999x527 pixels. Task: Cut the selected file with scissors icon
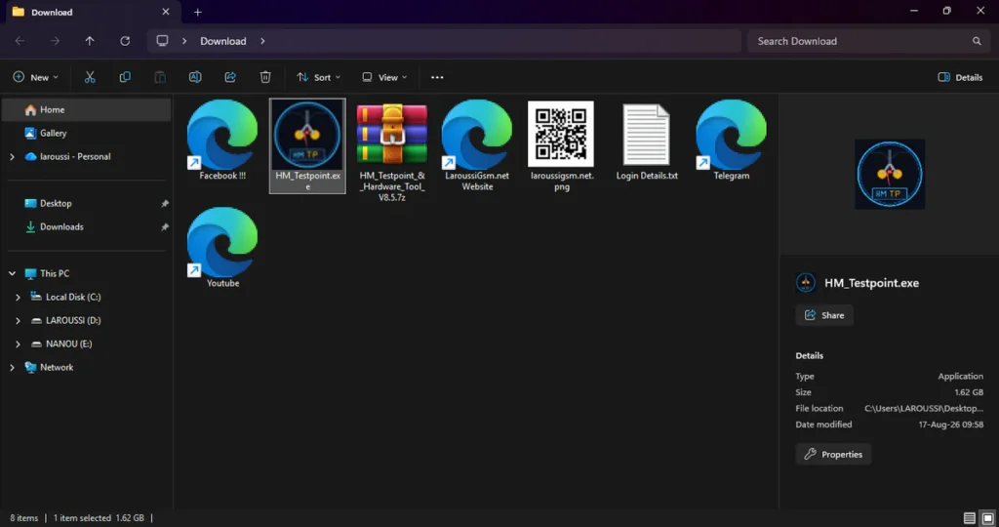tap(90, 77)
